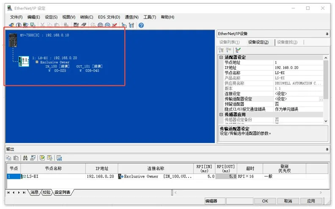Image resolution: width=335 pixels, height=209 pixels.
Task: Click the OK button
Action: (x=265, y=201)
